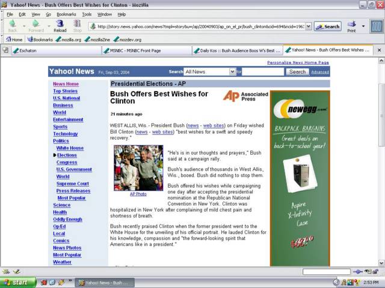This screenshot has height=288, width=385.
Task: Click the Yahoo News Search button
Action: (297, 72)
